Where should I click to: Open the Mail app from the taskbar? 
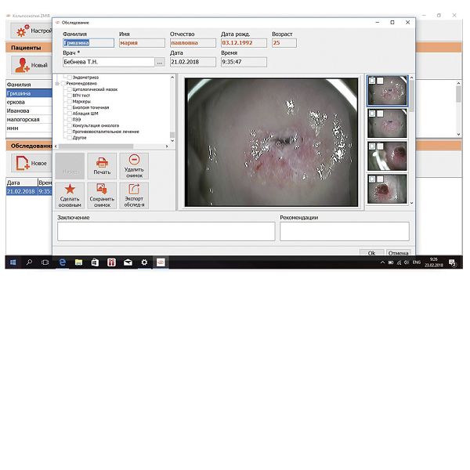[128, 262]
